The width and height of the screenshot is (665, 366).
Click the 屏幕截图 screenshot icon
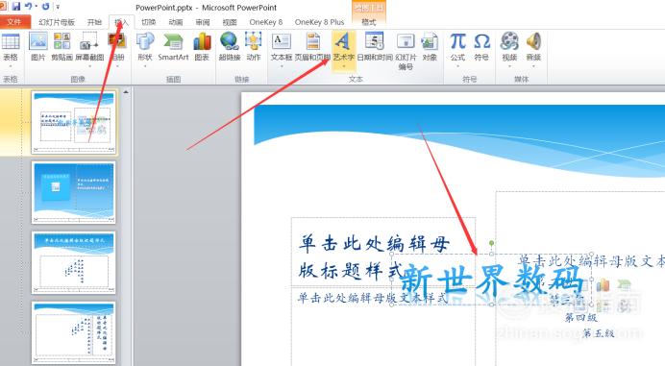89,41
